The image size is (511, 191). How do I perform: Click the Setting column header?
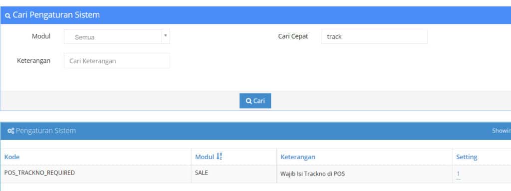click(x=467, y=157)
